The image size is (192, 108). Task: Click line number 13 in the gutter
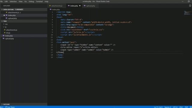tap(52, 42)
